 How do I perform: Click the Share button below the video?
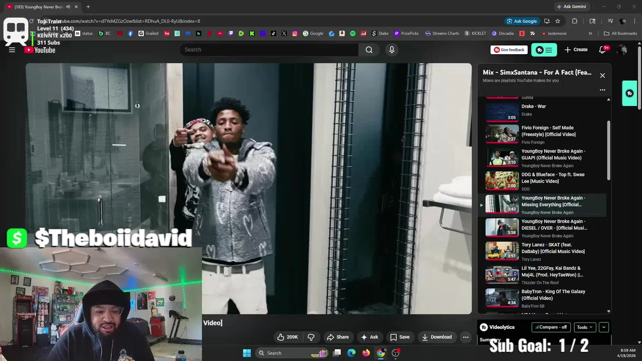pyautogui.click(x=338, y=337)
